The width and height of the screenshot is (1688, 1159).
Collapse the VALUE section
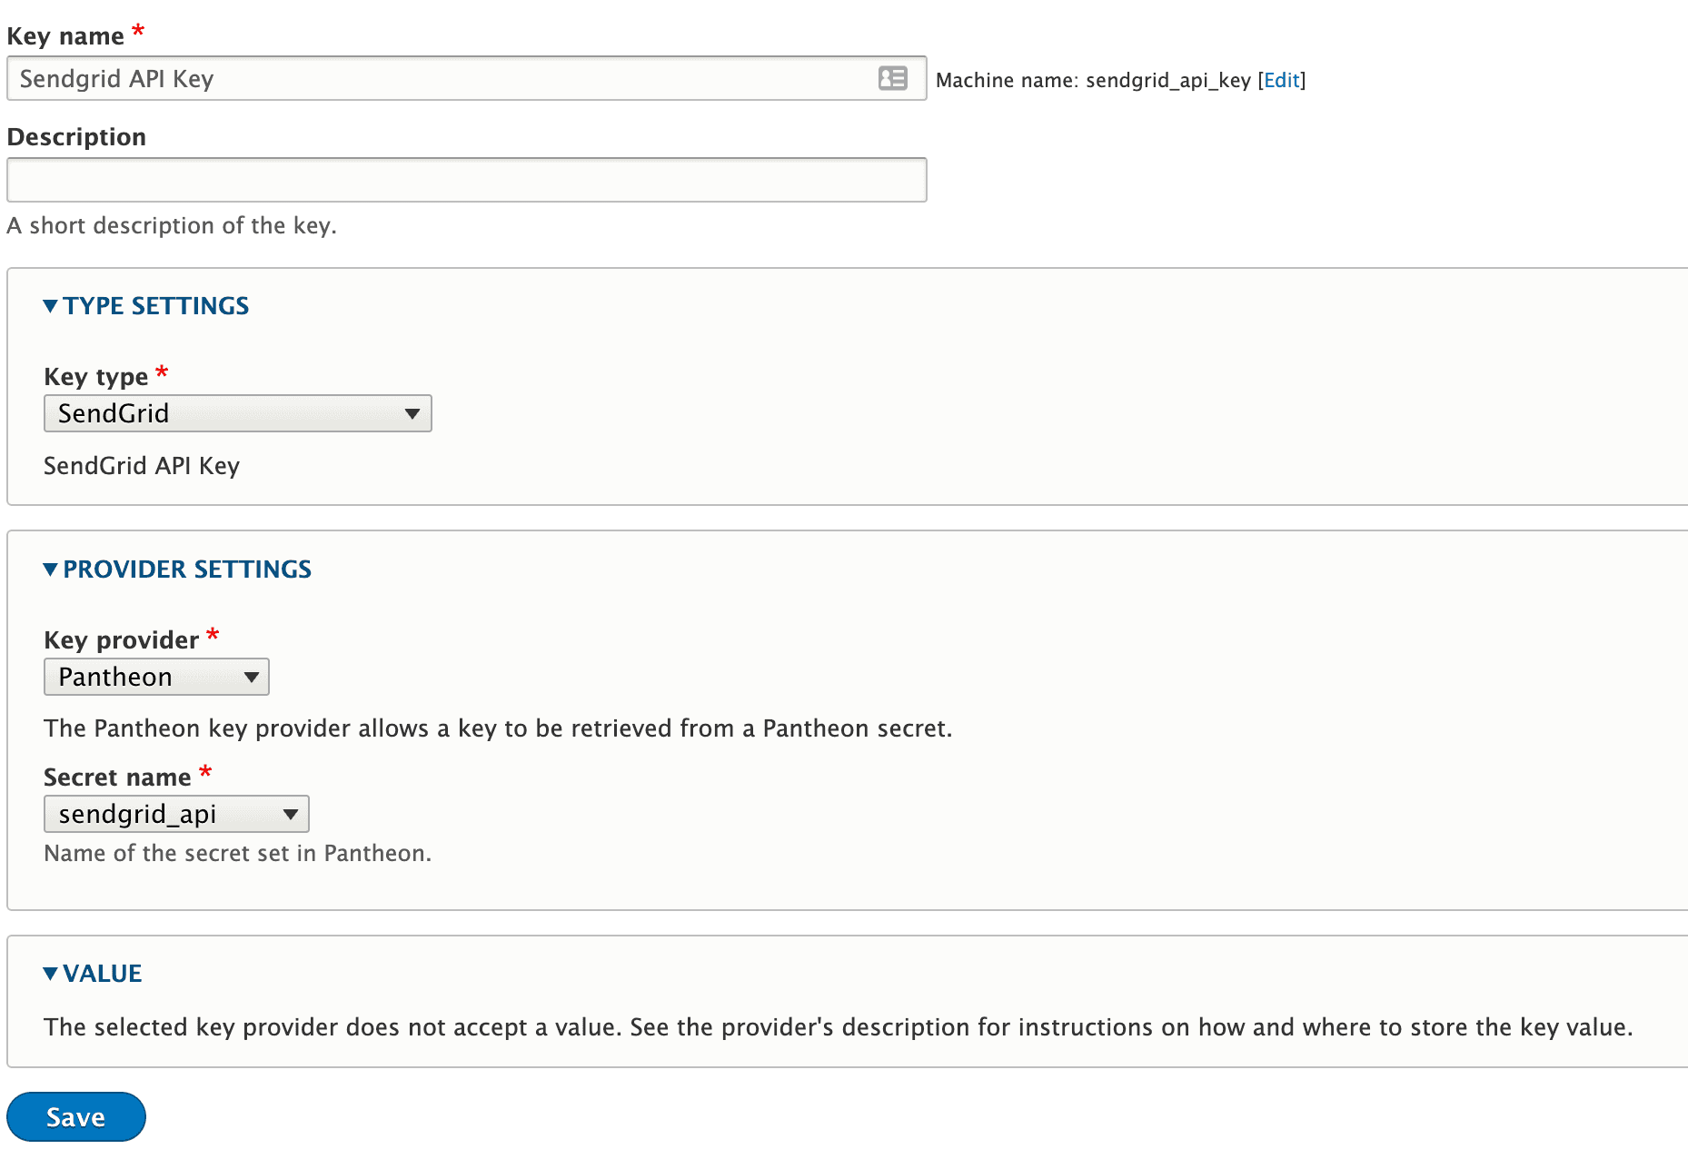[x=102, y=973]
